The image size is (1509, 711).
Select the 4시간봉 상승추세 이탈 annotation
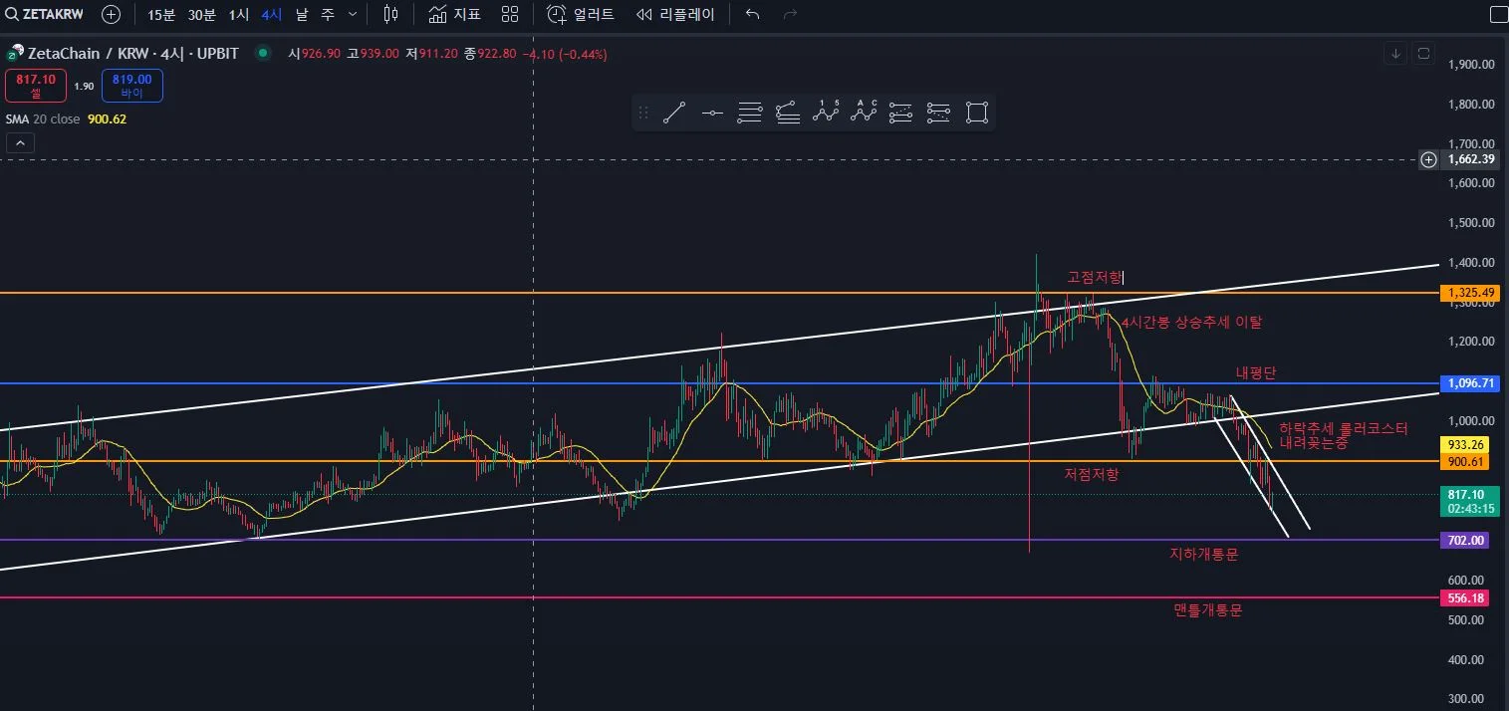click(x=1191, y=323)
